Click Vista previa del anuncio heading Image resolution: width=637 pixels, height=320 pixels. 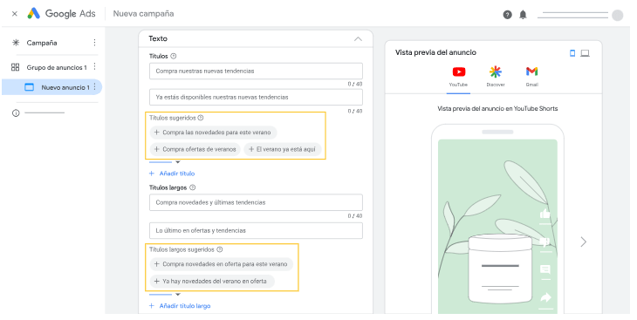point(435,52)
